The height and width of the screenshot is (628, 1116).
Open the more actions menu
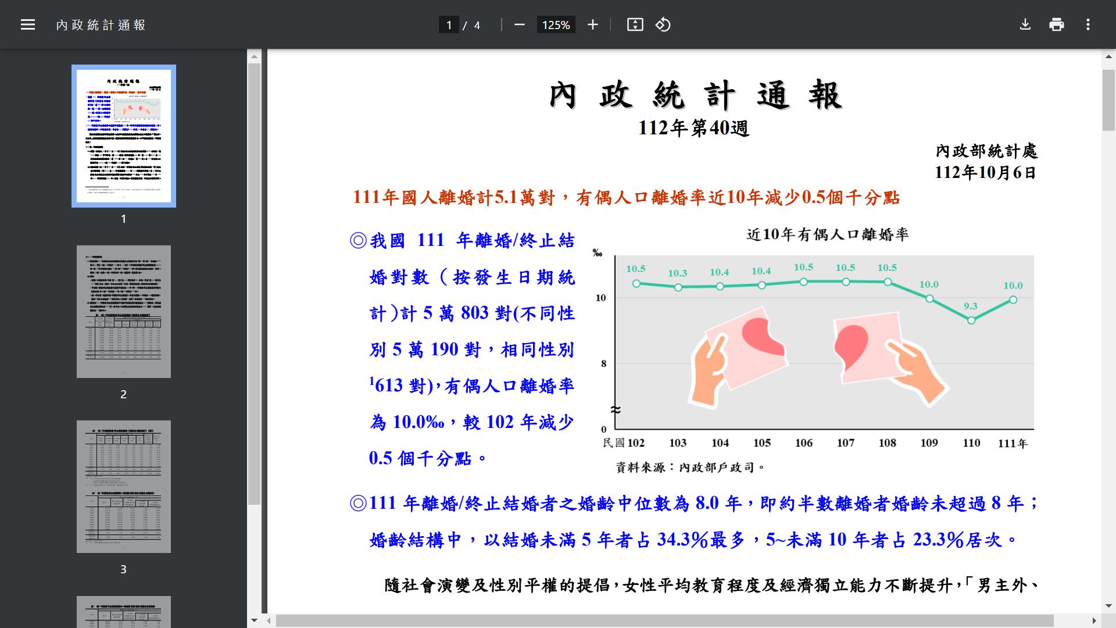(x=1088, y=24)
